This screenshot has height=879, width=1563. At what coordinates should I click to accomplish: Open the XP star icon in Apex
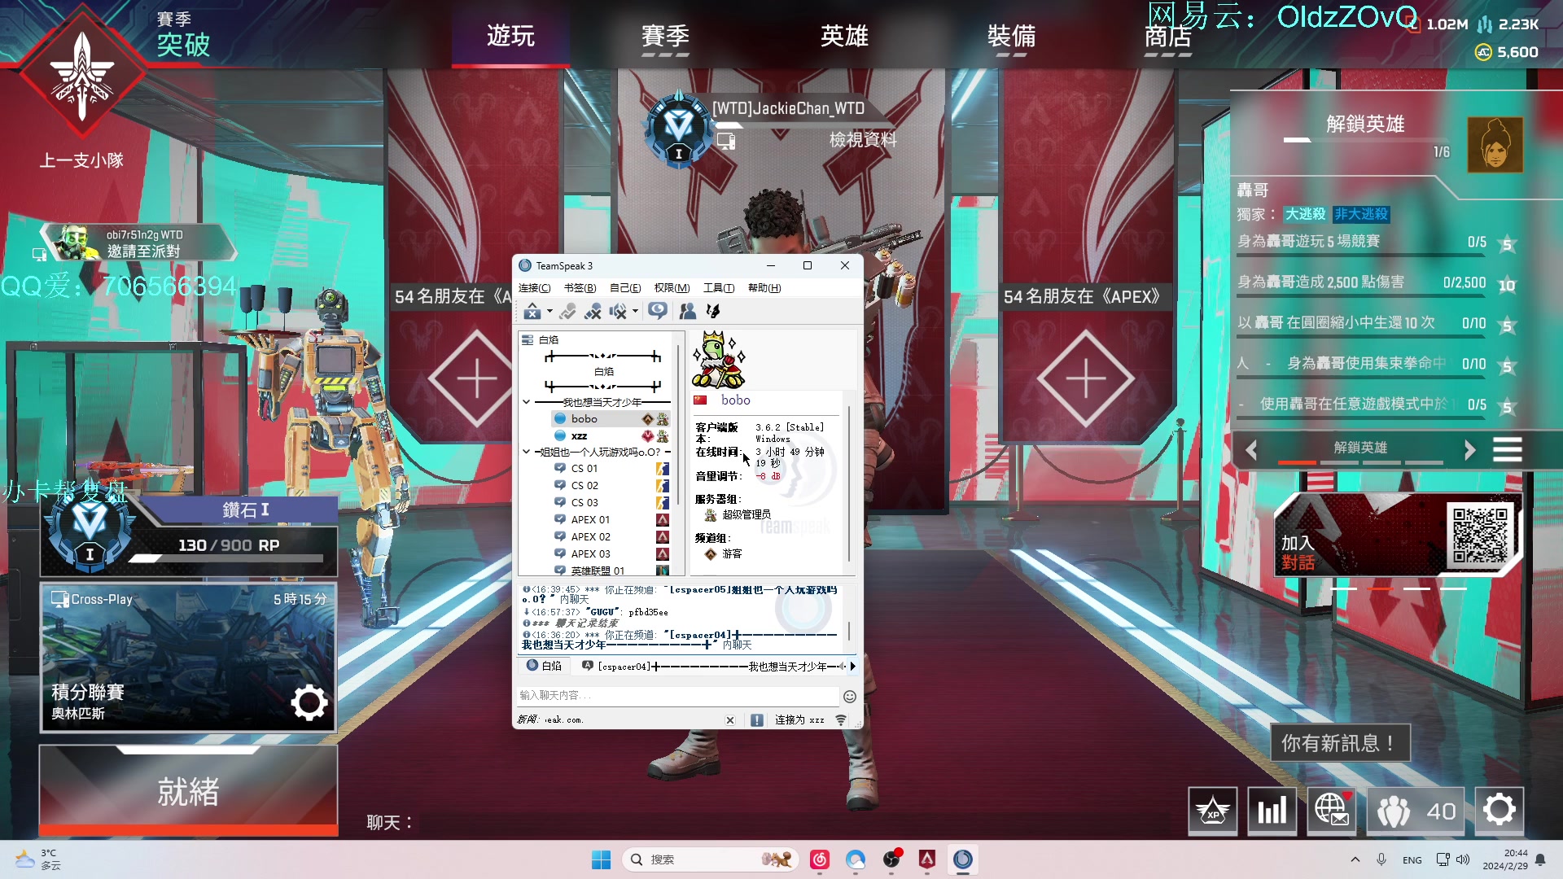tap(1213, 811)
